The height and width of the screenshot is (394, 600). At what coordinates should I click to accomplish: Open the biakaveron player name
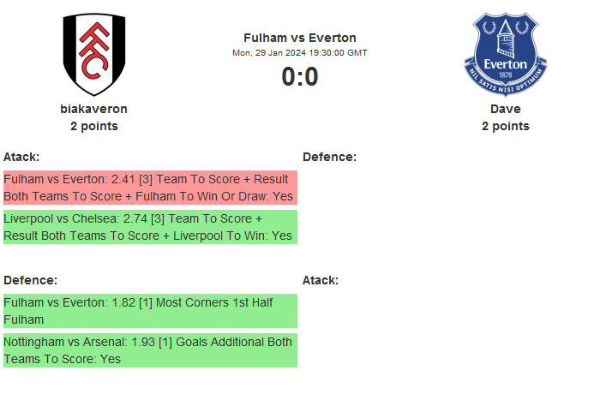coord(94,109)
